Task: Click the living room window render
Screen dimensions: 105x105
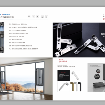Action: [26, 79]
